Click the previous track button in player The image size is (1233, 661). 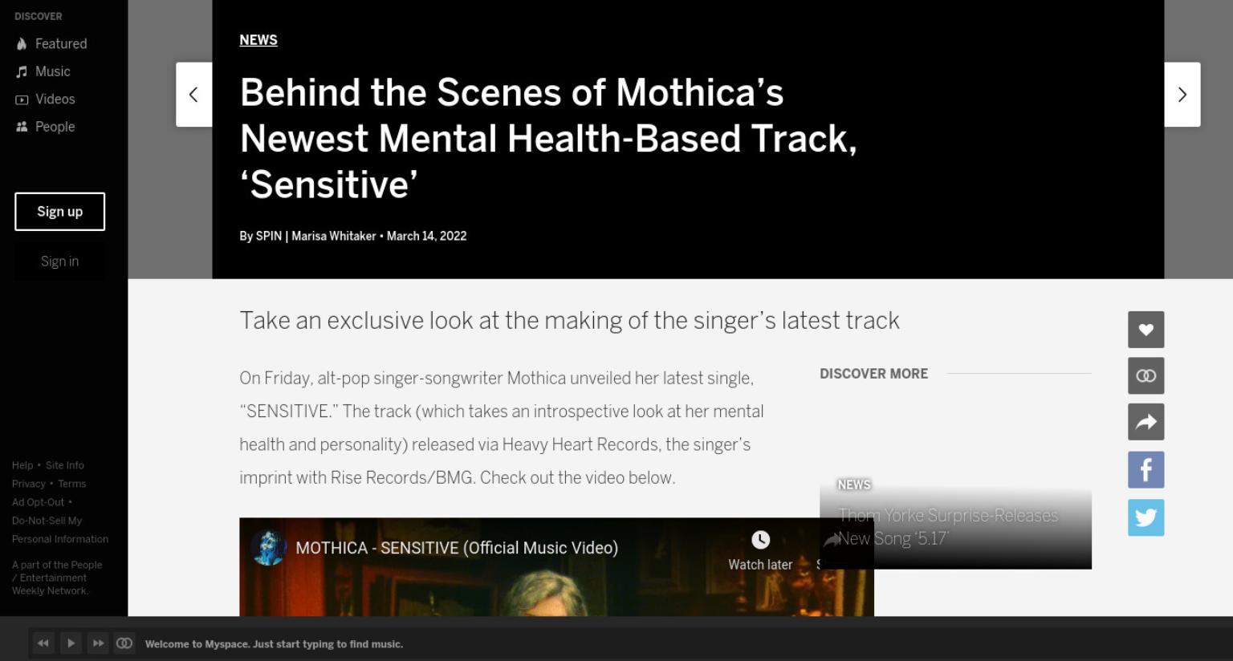[43, 643]
